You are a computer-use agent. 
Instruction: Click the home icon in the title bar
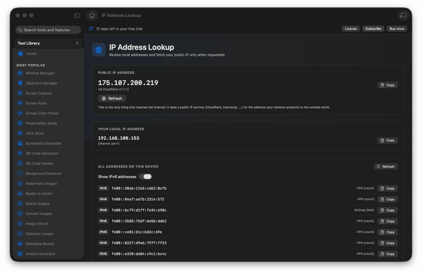tap(92, 15)
